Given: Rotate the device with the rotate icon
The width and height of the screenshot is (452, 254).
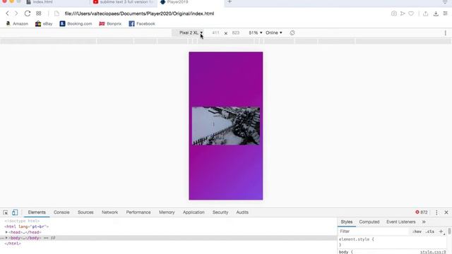Looking at the screenshot, I should (x=292, y=33).
